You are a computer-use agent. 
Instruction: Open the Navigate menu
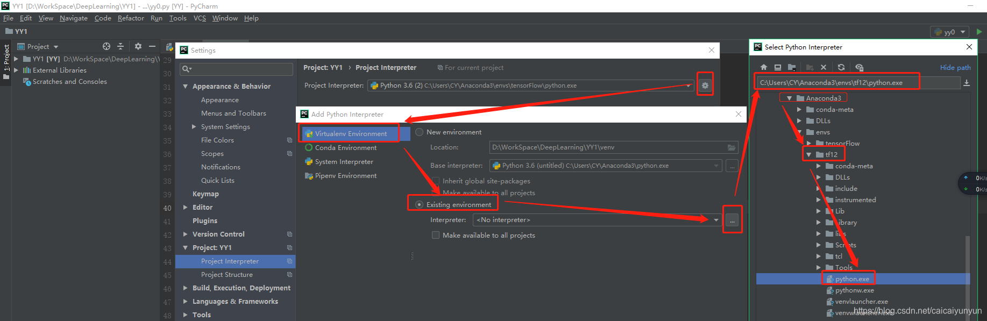74,18
